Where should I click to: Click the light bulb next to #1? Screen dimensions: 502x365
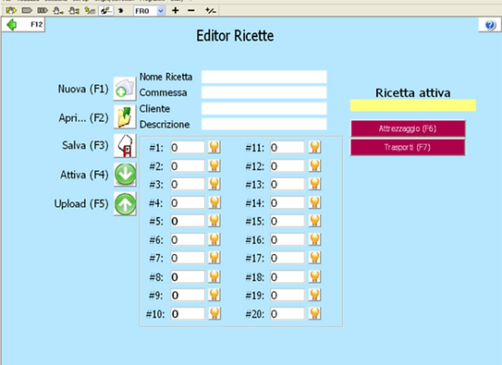(214, 148)
